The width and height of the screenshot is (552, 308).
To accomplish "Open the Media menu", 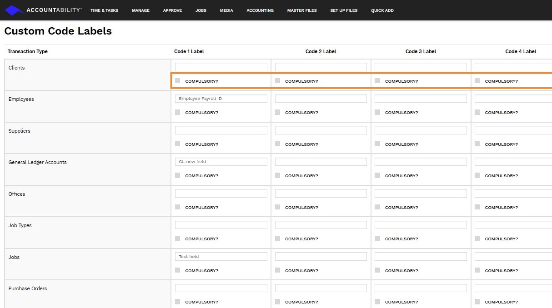I will 226,10.
